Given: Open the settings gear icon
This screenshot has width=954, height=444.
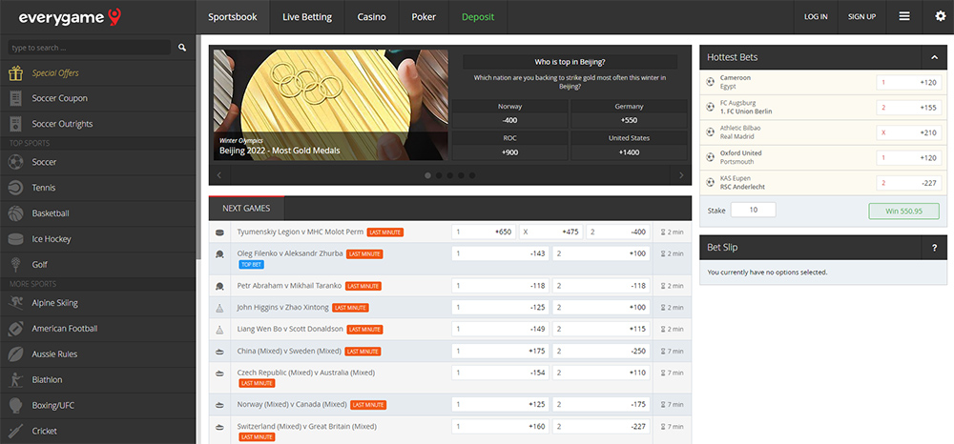Looking at the screenshot, I should click(x=940, y=16).
